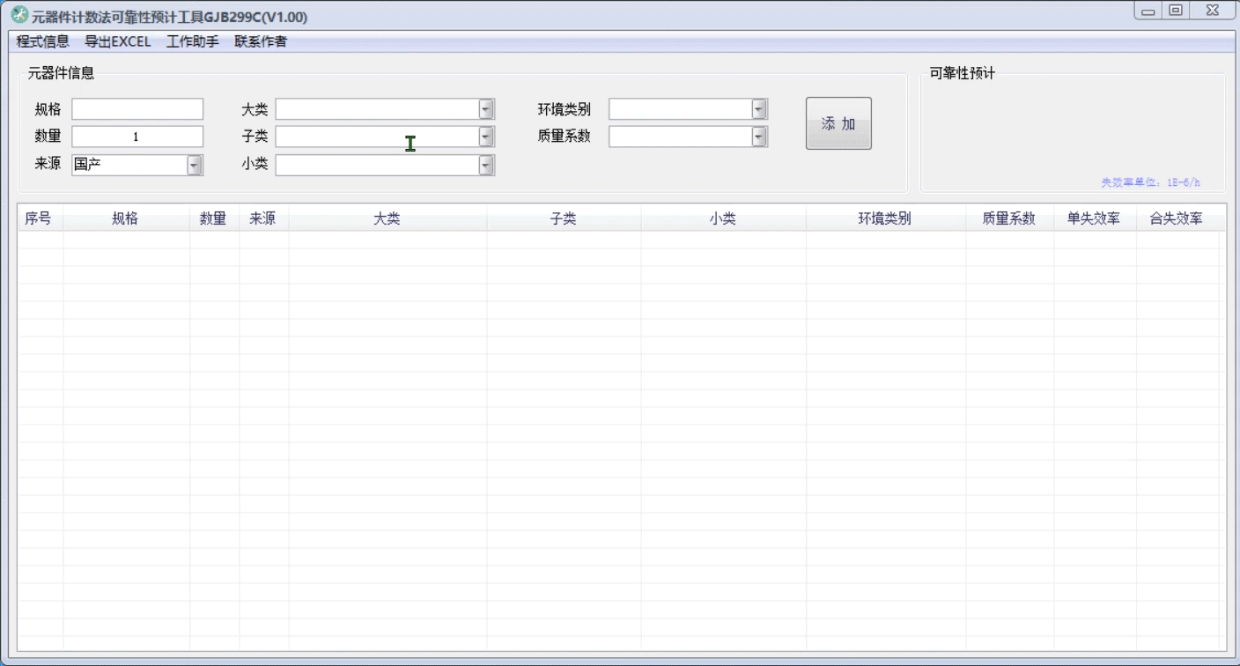Expand the 质量系数 dropdown
The height and width of the screenshot is (666, 1240).
click(x=759, y=137)
